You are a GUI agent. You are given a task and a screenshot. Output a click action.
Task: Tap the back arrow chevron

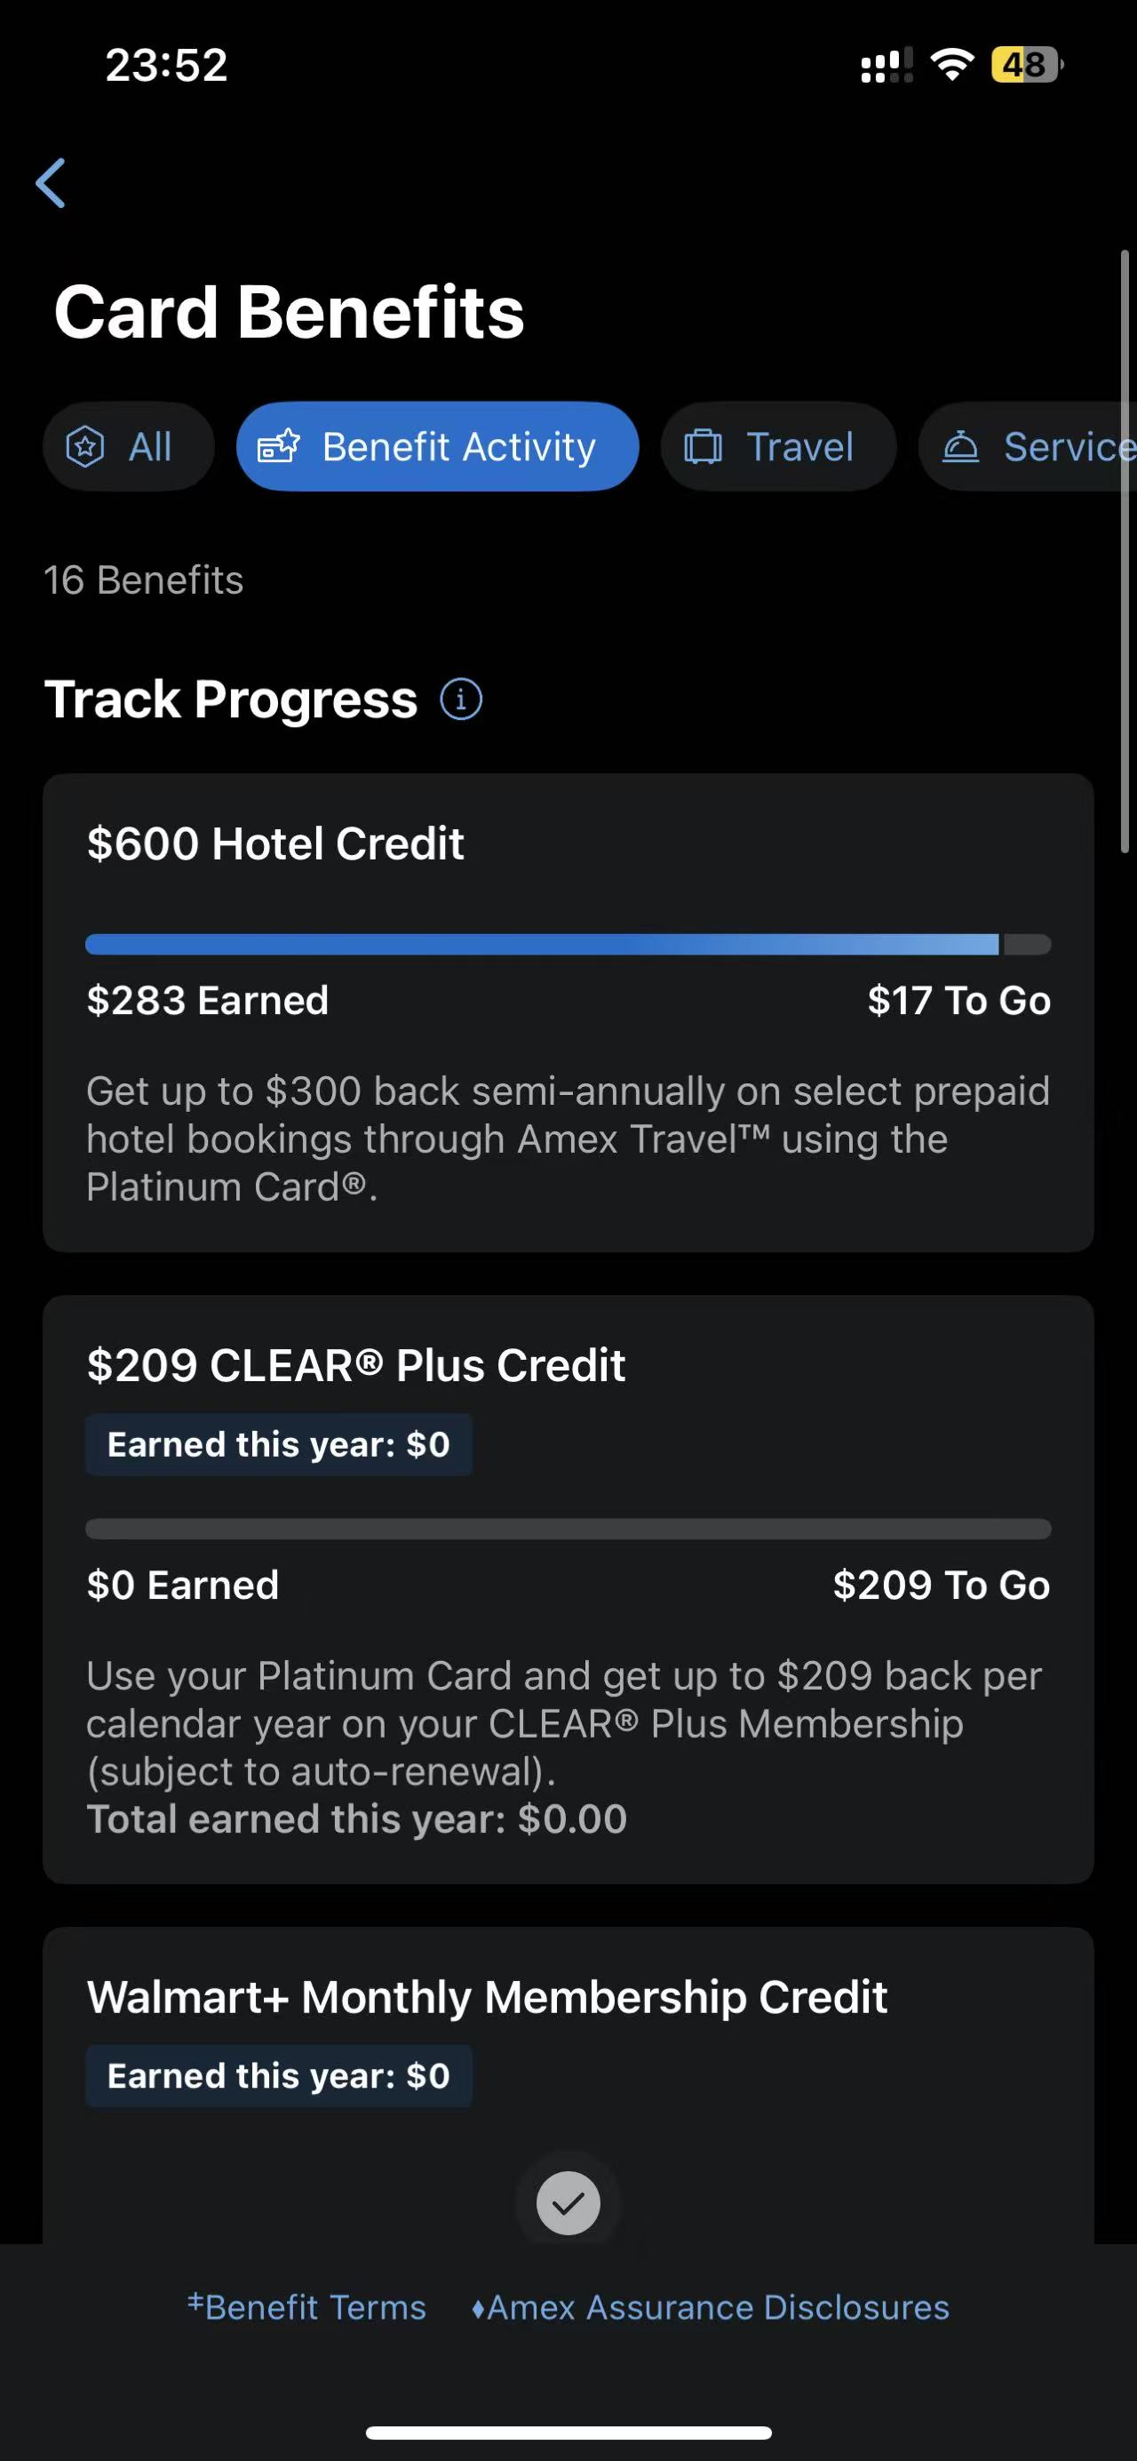tap(52, 182)
